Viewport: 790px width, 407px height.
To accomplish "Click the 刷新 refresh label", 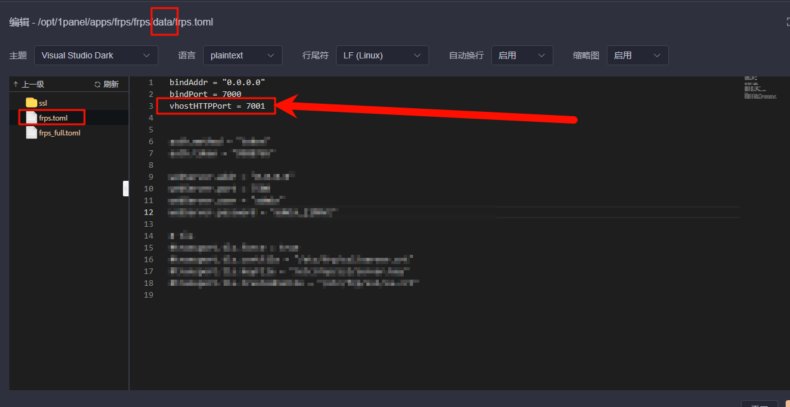I will 111,85.
